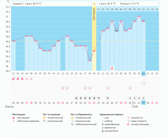Click the peak temperature point on day 29
Viewport: 168px width, 138px height.
click(x=139, y=16)
